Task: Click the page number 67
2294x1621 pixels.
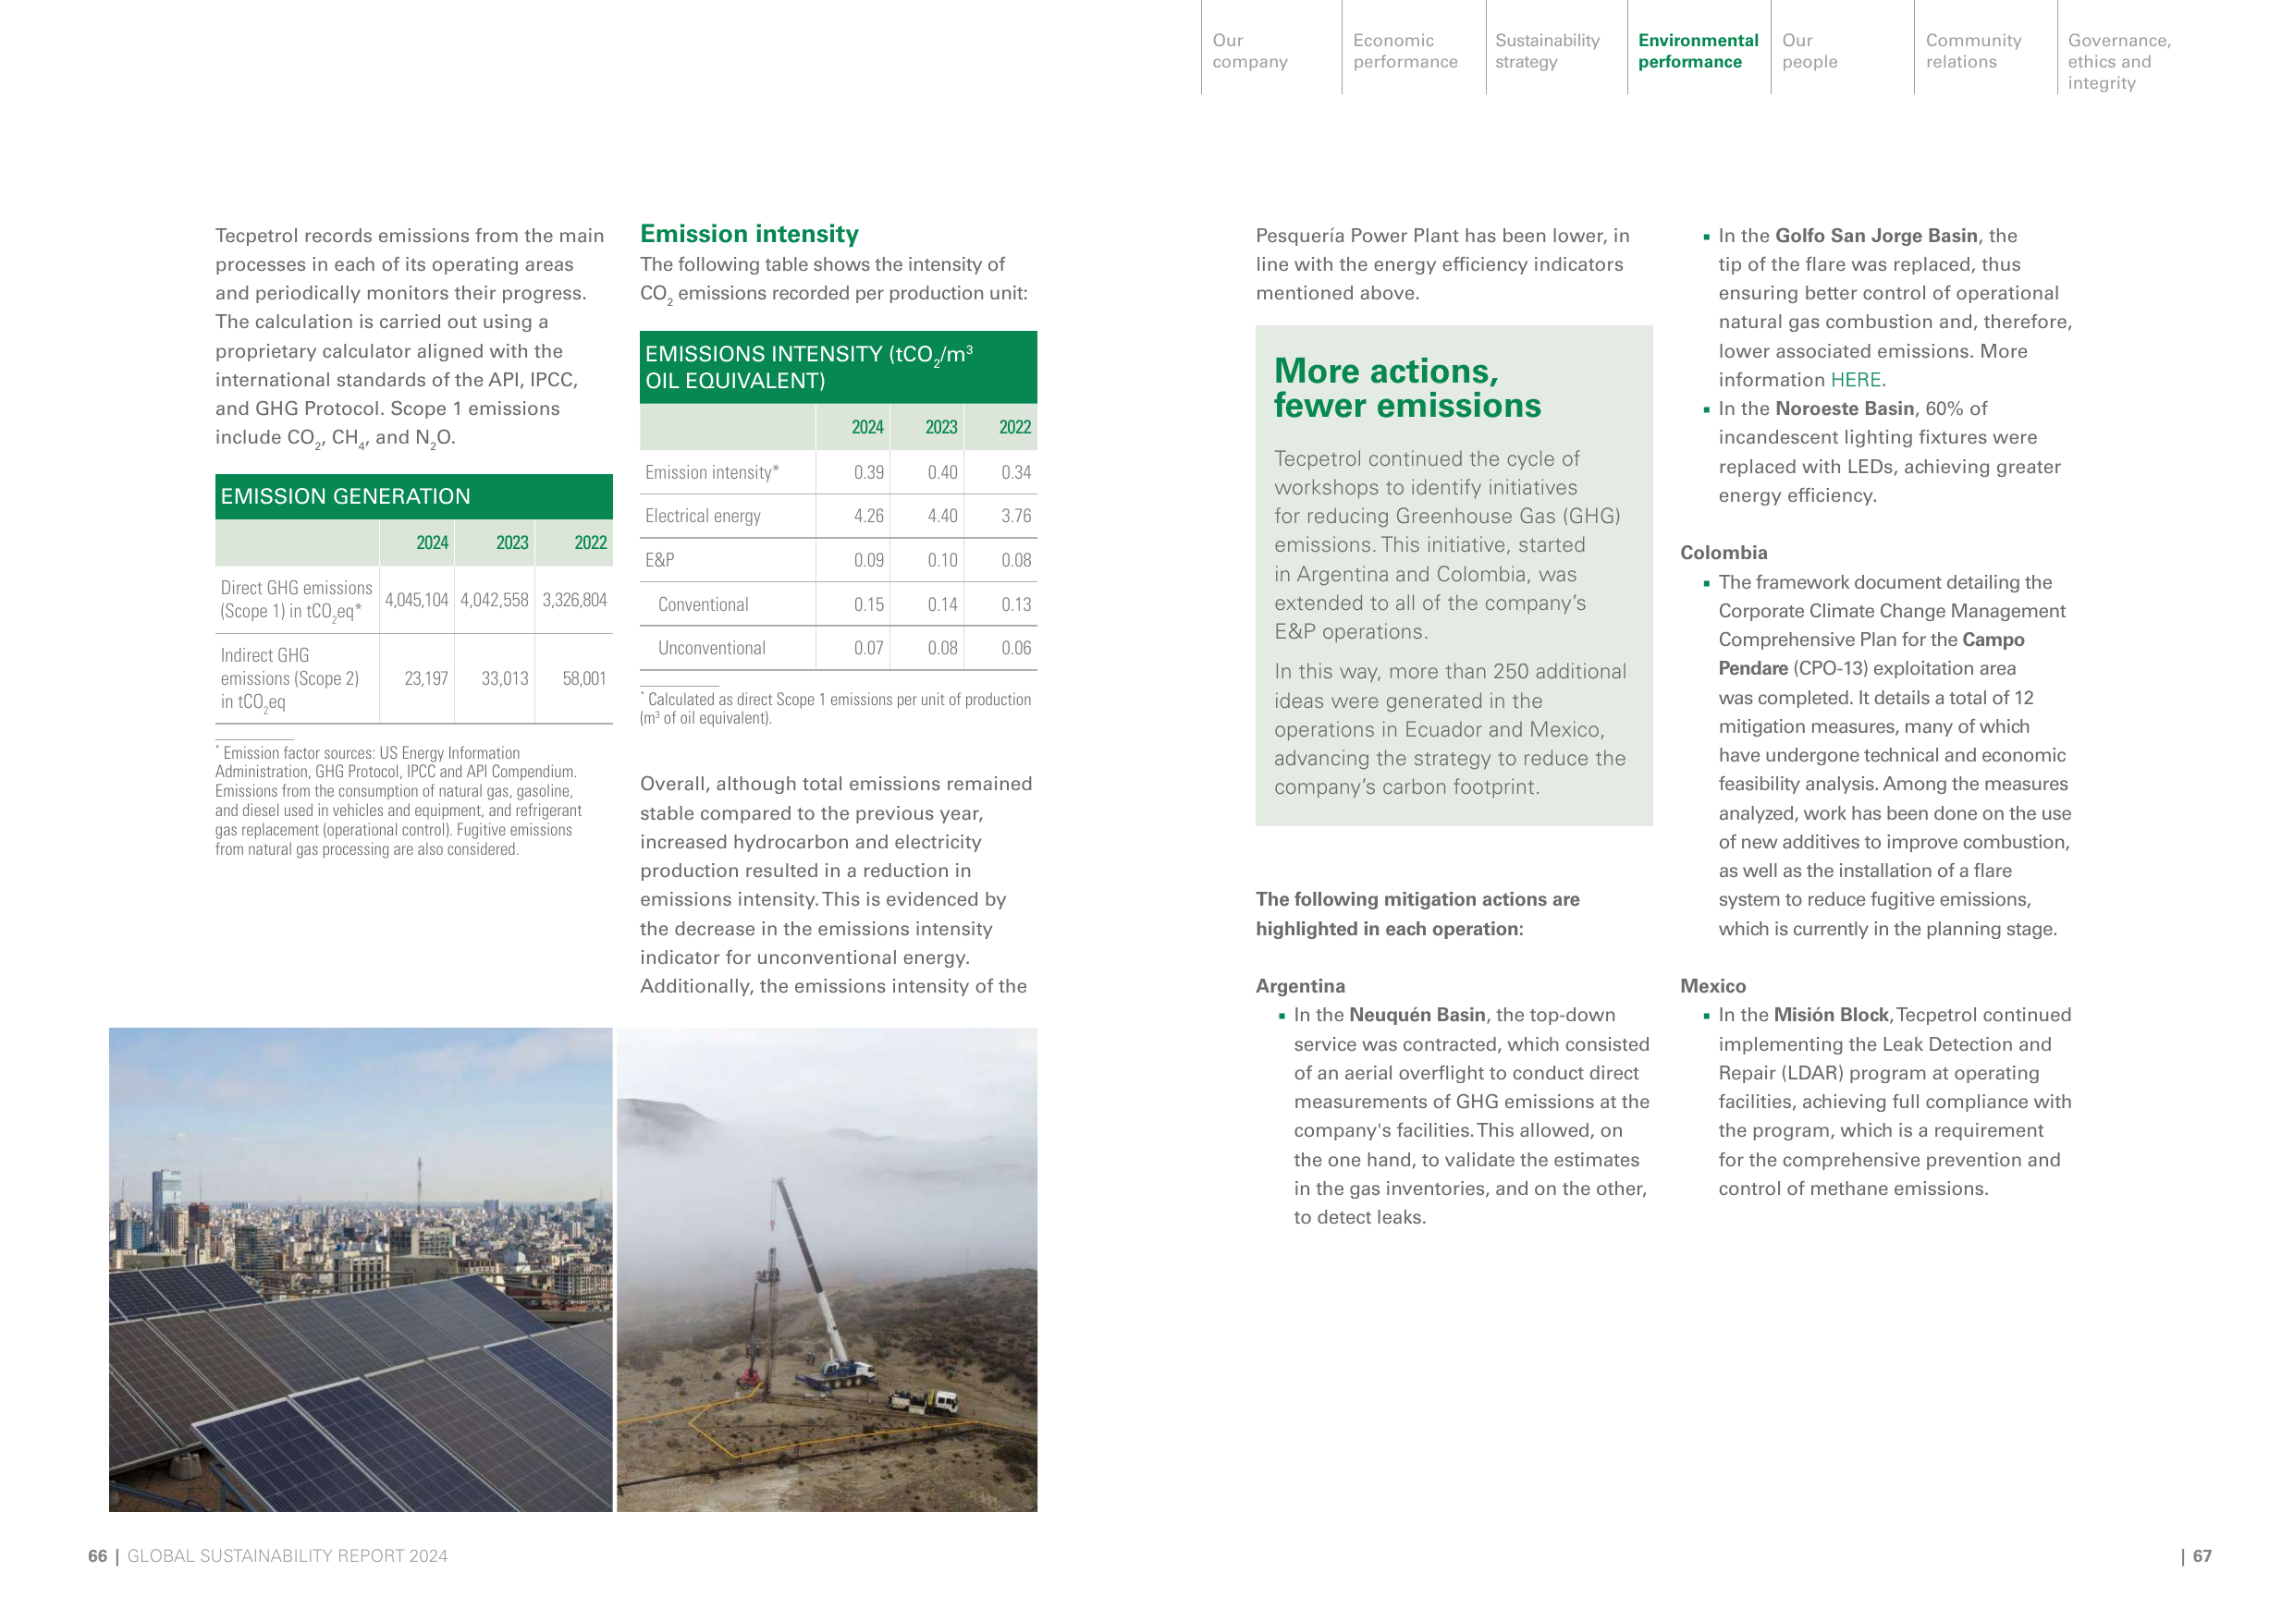Action: [x=2202, y=1556]
